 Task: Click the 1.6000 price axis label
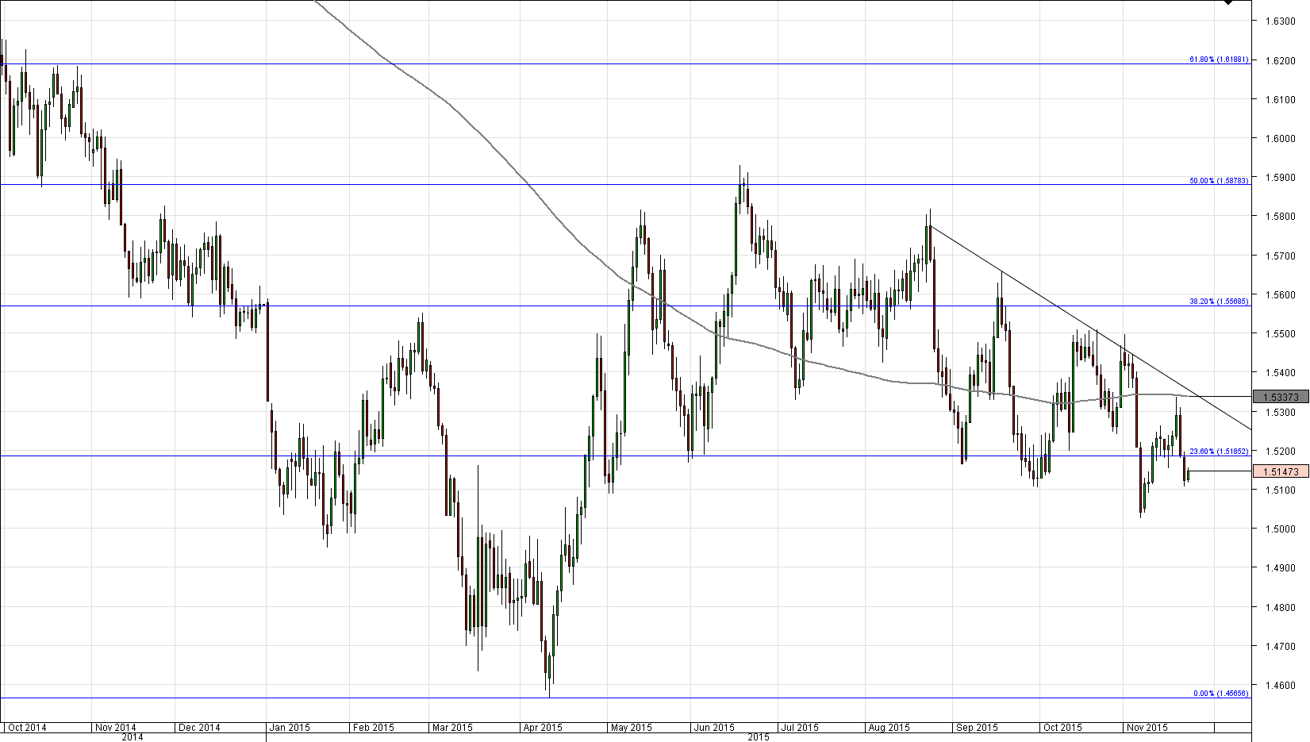[1279, 139]
